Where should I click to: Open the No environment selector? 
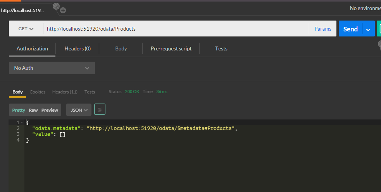click(365, 8)
